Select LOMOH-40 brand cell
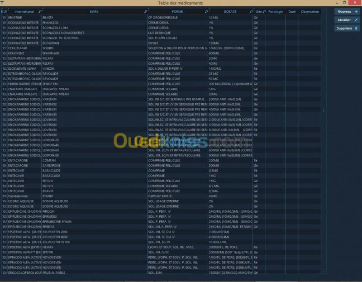This screenshot has height=282, width=362. tap(94, 145)
